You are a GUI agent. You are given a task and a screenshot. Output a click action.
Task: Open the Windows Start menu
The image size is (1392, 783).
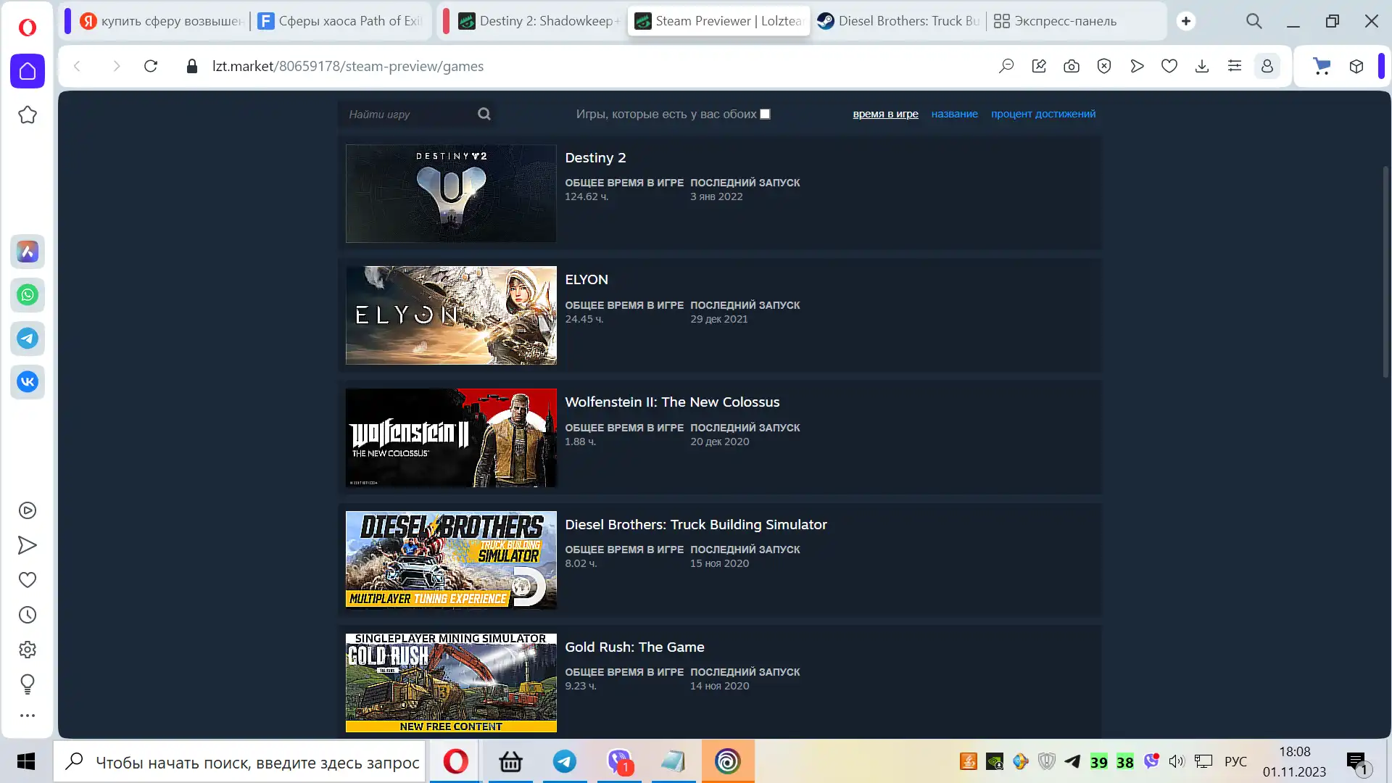click(x=26, y=761)
